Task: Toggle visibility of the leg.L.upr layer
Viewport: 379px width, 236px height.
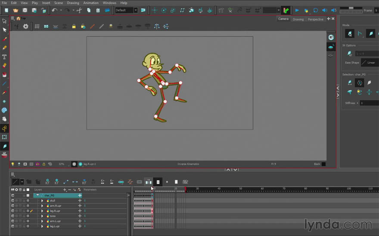Action: (x=12, y=226)
